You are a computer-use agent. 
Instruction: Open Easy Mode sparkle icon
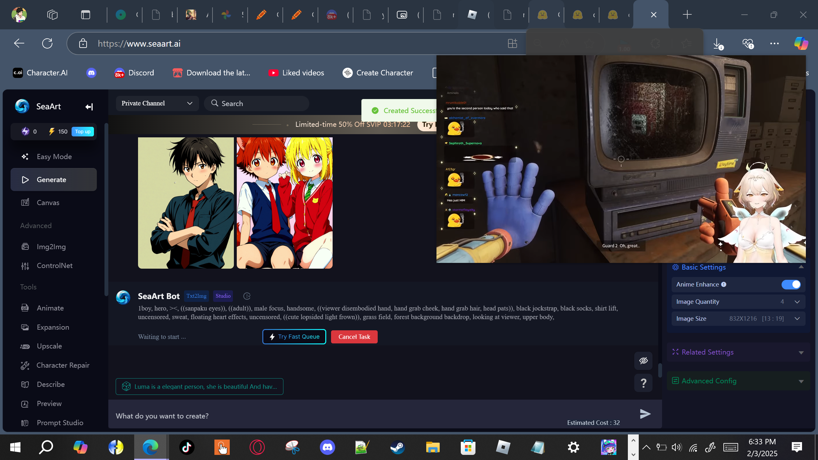(x=25, y=157)
